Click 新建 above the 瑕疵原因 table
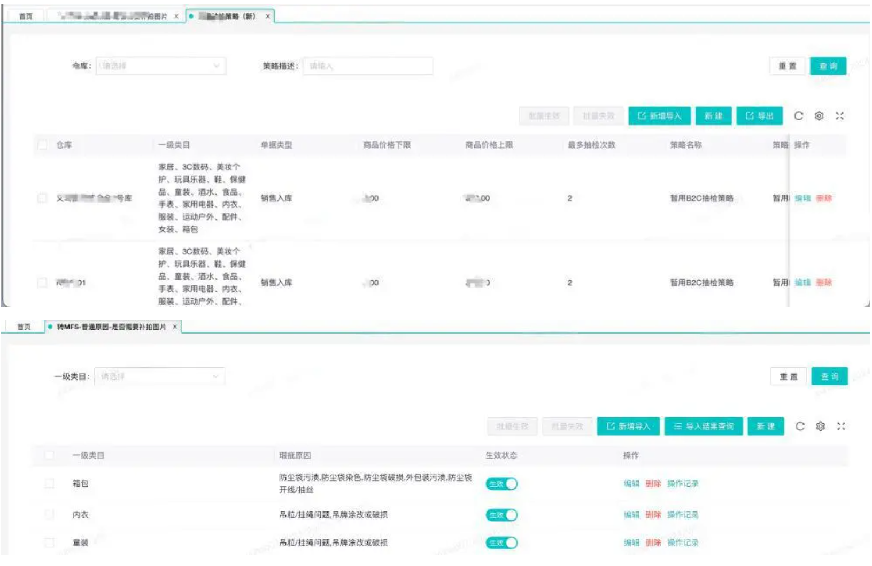This screenshot has width=872, height=566. pos(766,426)
